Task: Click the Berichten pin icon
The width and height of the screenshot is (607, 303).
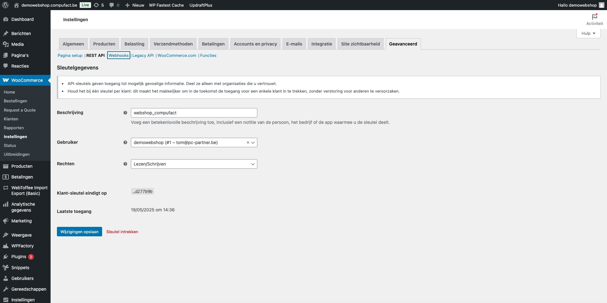Action: (6, 33)
